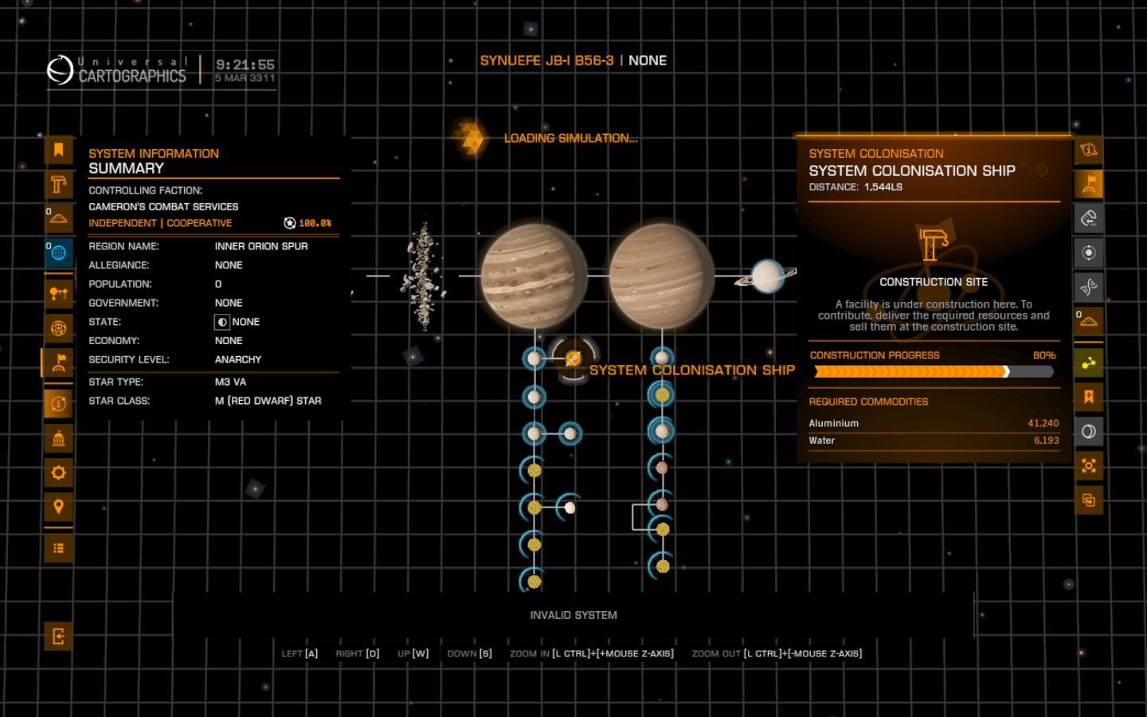
Task: Click the M3 VA star type value
Action: coord(230,382)
